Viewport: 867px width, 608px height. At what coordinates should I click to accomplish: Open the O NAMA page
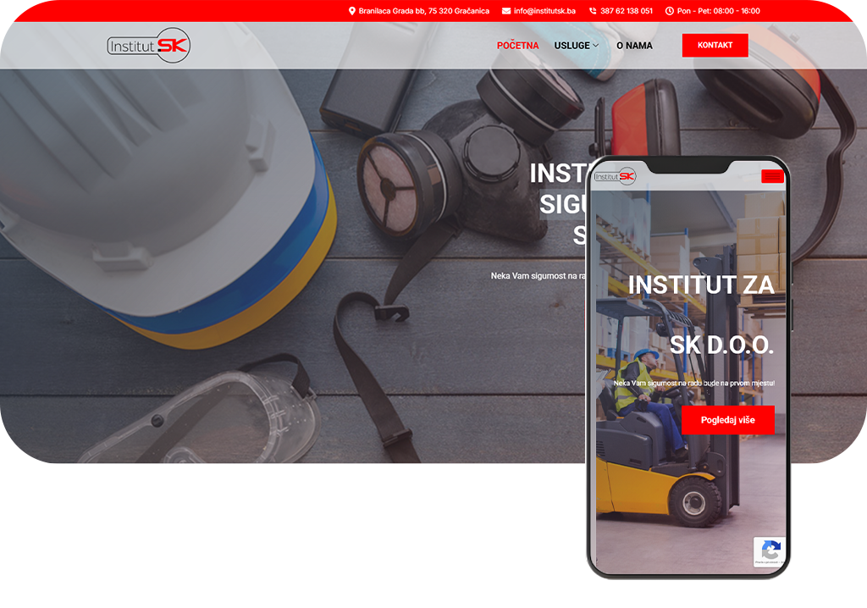(x=634, y=46)
